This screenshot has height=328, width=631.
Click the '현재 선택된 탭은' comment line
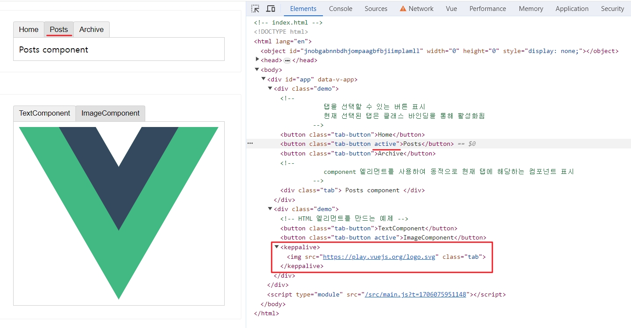pos(404,116)
